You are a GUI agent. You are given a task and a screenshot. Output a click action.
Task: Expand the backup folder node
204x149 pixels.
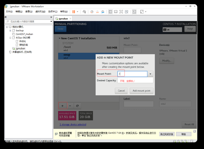click(x=10, y=31)
